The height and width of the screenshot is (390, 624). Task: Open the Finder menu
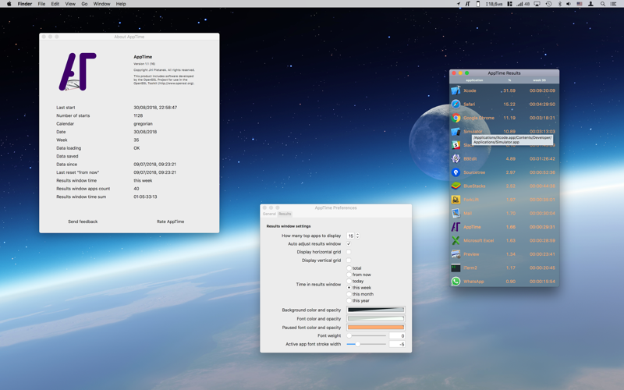point(25,4)
